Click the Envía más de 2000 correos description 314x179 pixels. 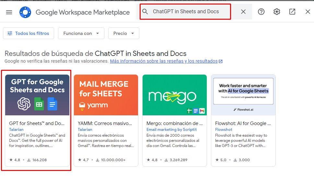pyautogui.click(x=173, y=141)
